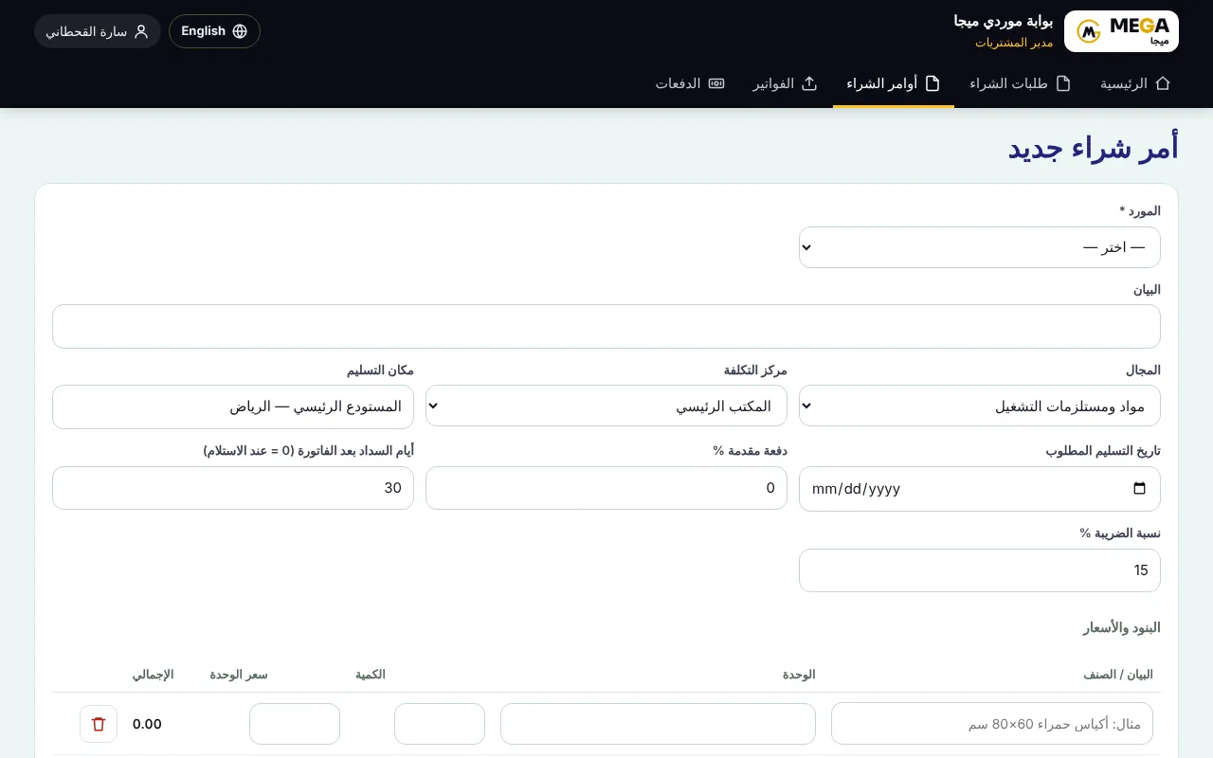Viewport: 1213px width, 758px height.
Task: Click the البيان description field
Action: 606,326
